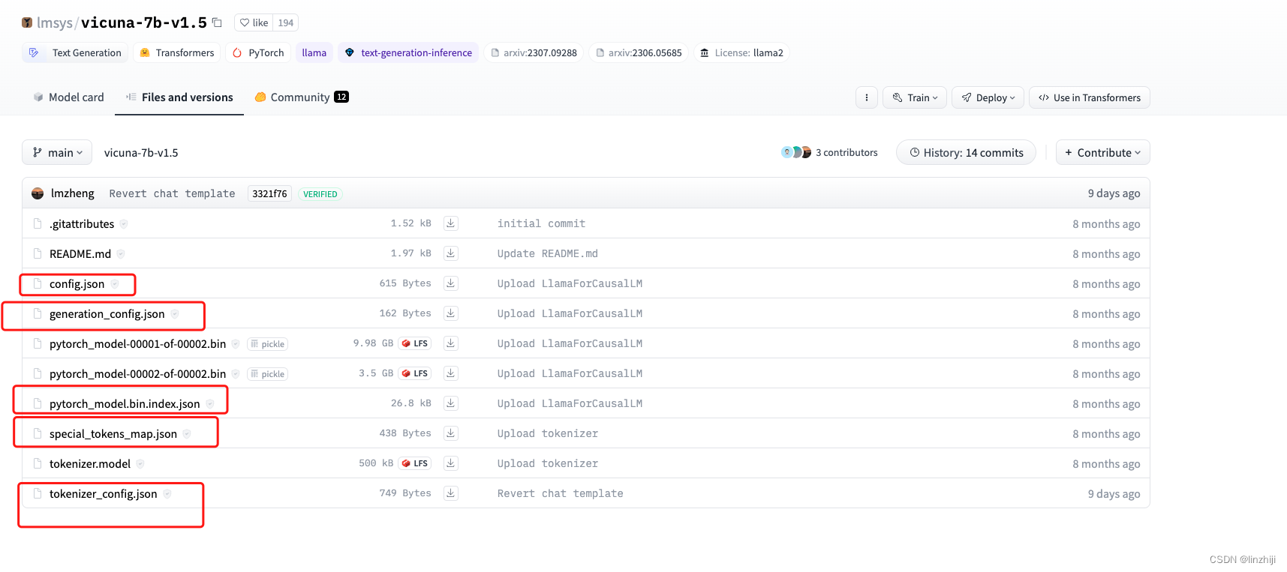Download the tokenizer_config.json file

451,493
